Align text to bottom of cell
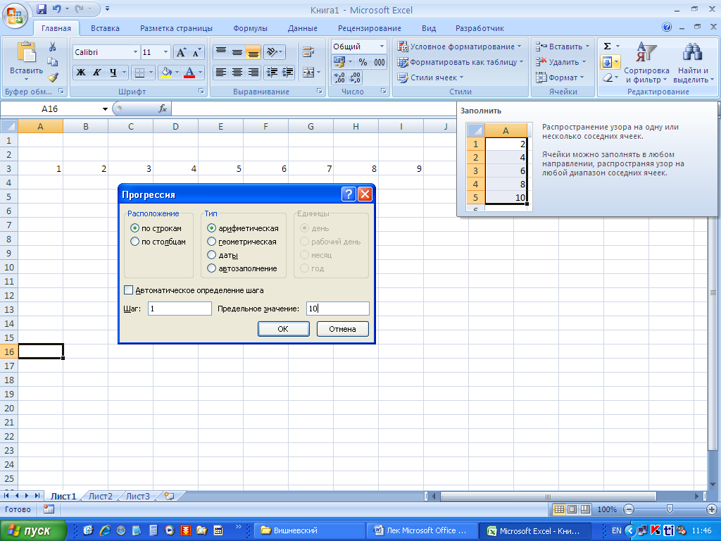This screenshot has height=541, width=721. 253,52
